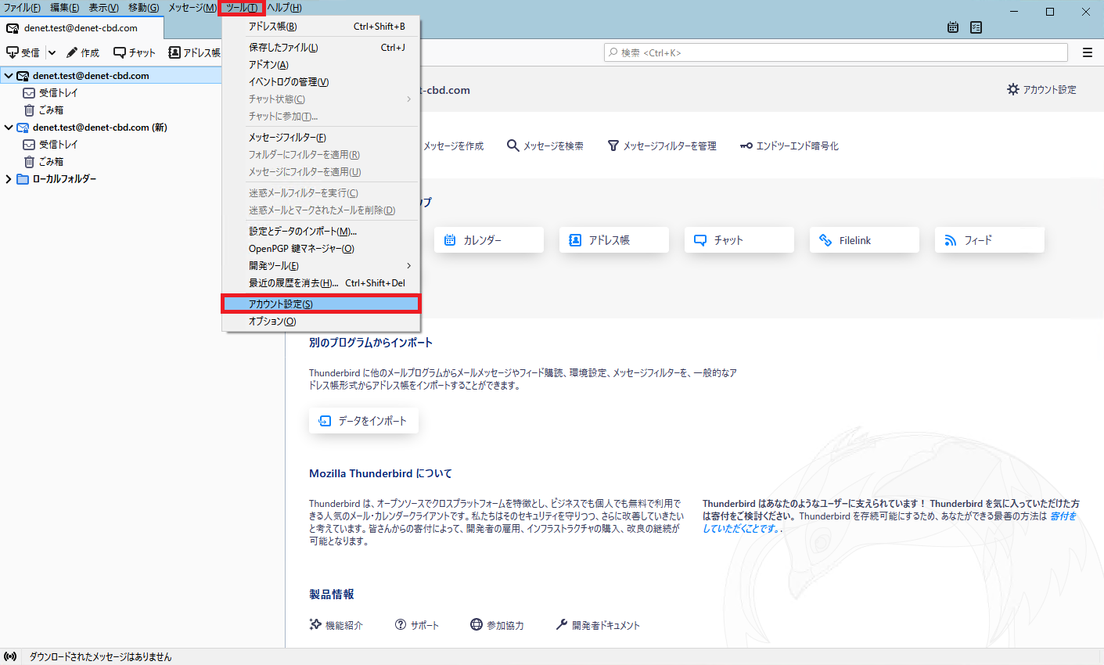This screenshot has width=1104, height=665.
Task: Select ごみ箱 under the first account
Action: (x=44, y=110)
